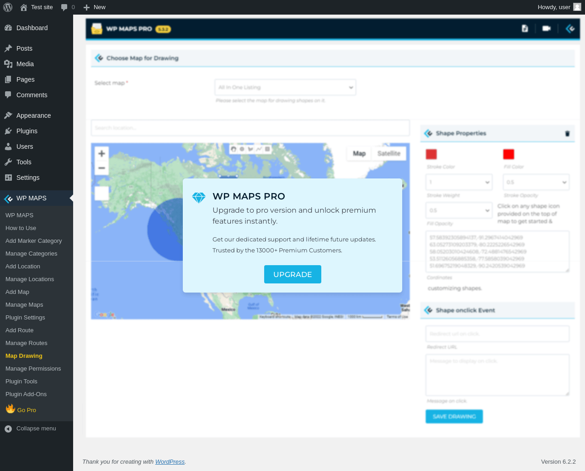Image resolution: width=585 pixels, height=471 pixels.
Task: Open the How to Use page
Action: (21, 228)
